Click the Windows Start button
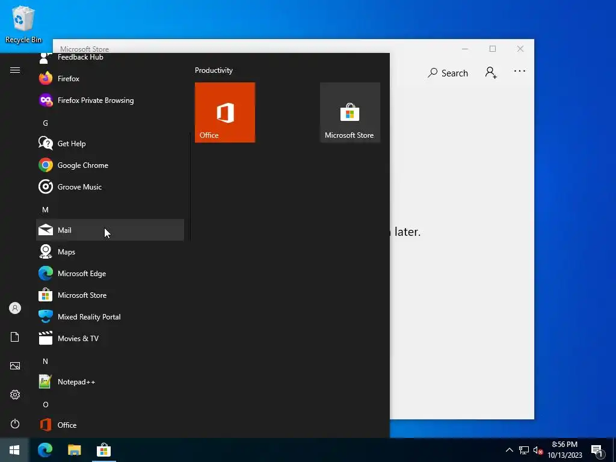The image size is (616, 462). point(14,450)
